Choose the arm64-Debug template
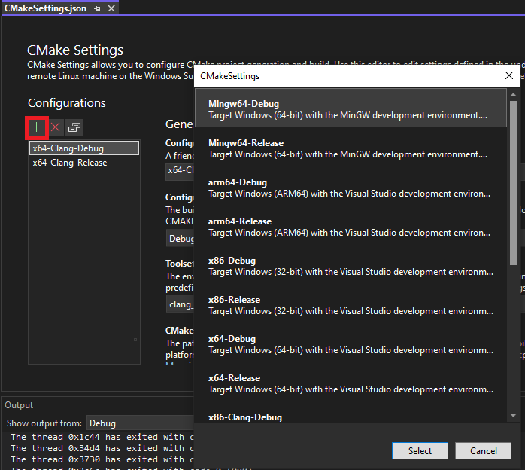 (351, 188)
